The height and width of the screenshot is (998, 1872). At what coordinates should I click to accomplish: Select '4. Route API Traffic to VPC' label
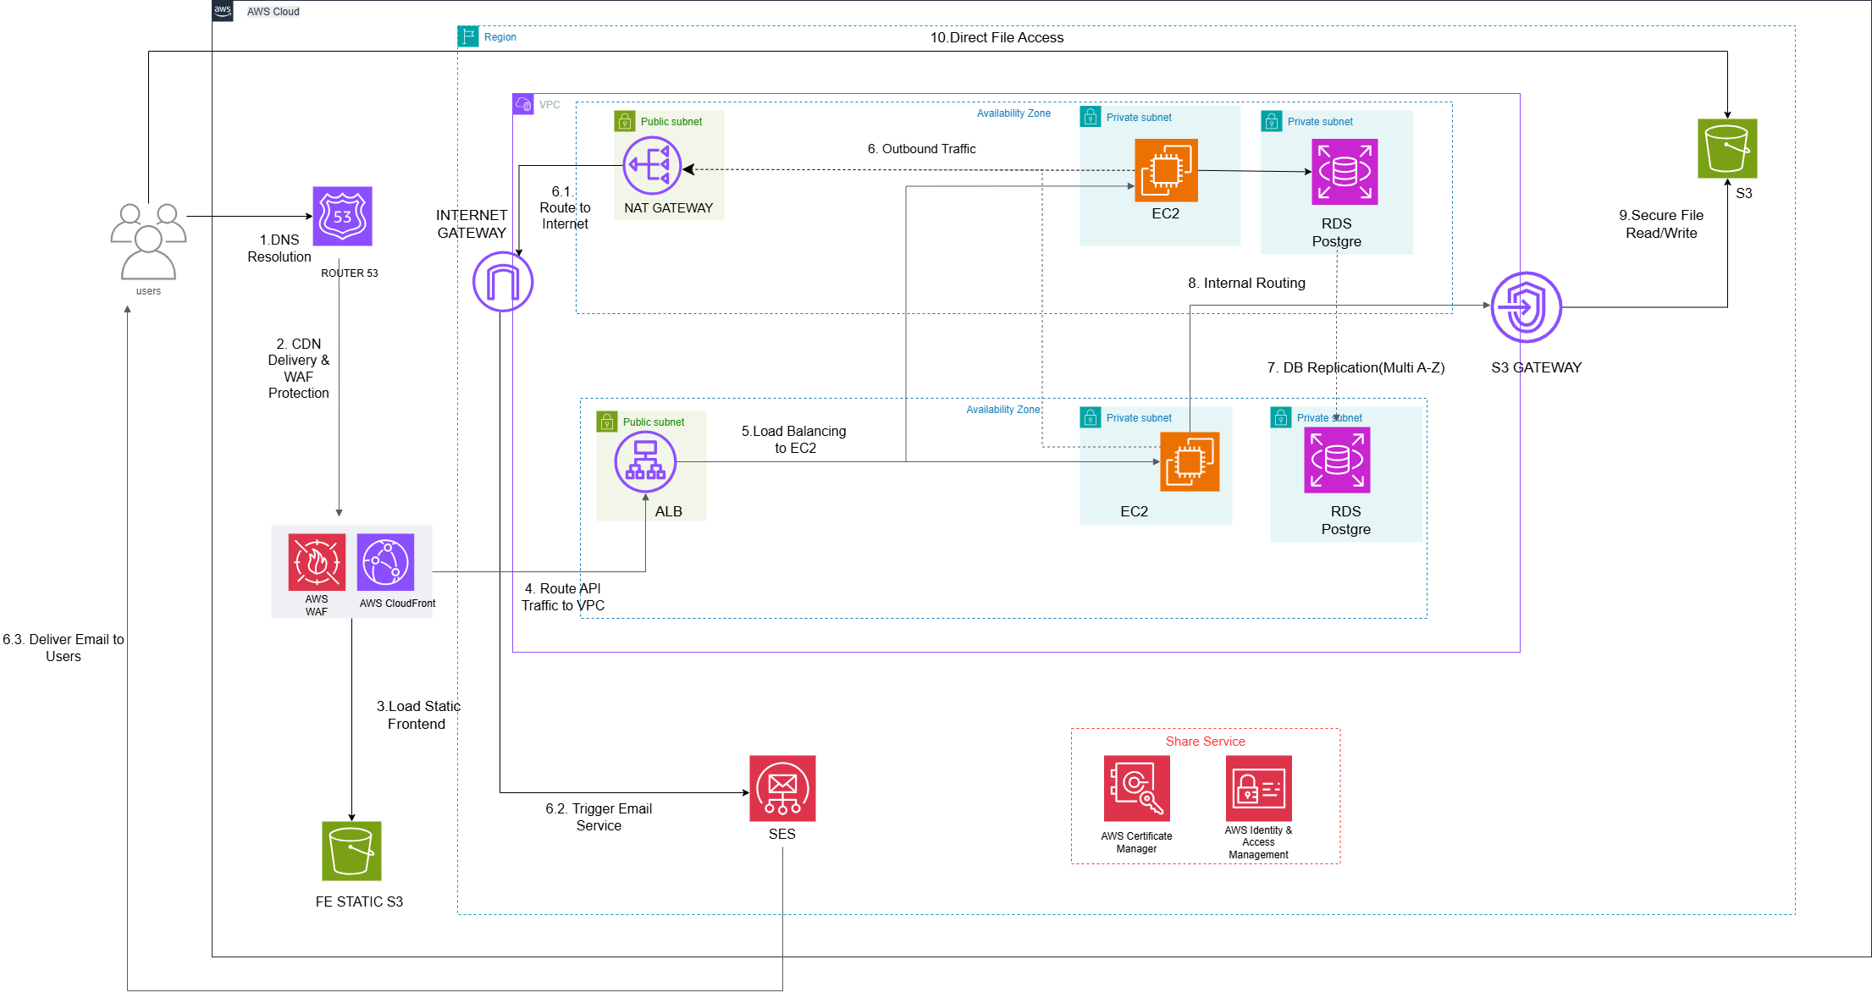563,597
